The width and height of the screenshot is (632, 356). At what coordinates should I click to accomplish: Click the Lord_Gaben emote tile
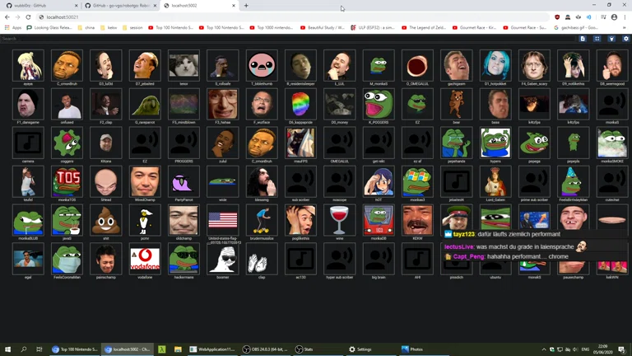[495, 181]
